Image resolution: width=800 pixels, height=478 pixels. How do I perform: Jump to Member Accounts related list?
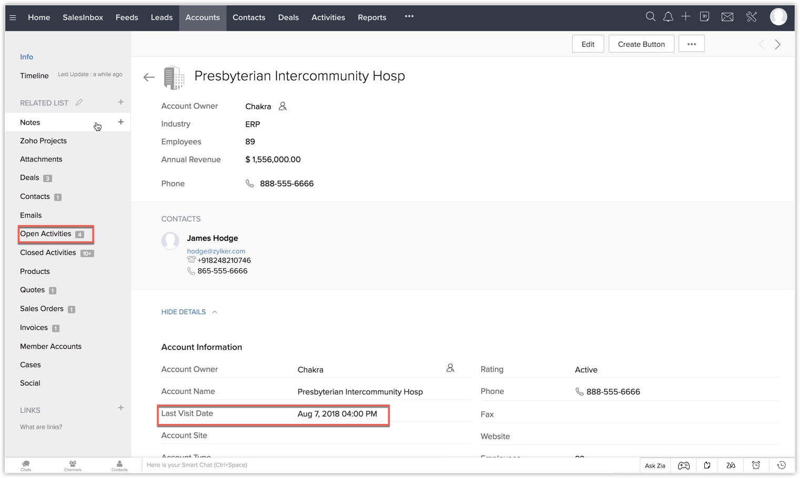pyautogui.click(x=51, y=346)
